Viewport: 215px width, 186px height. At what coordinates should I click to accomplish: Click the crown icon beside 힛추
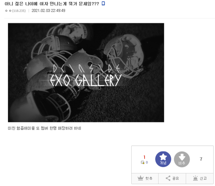(x=140, y=178)
